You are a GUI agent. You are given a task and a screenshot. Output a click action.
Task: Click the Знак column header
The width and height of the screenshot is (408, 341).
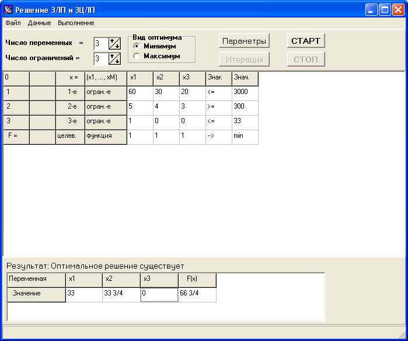tap(219, 79)
